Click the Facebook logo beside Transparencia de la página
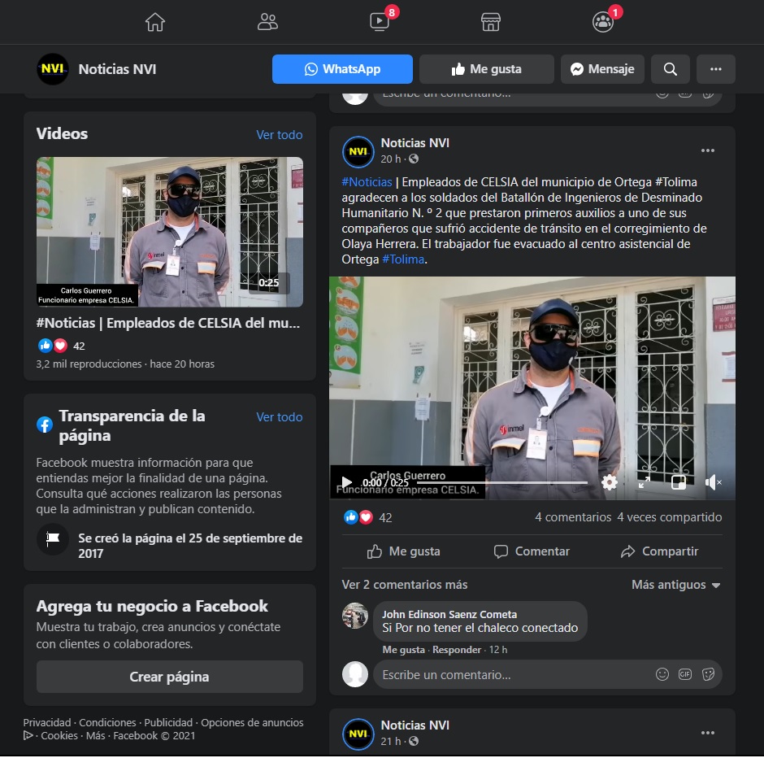764x758 pixels. (45, 425)
